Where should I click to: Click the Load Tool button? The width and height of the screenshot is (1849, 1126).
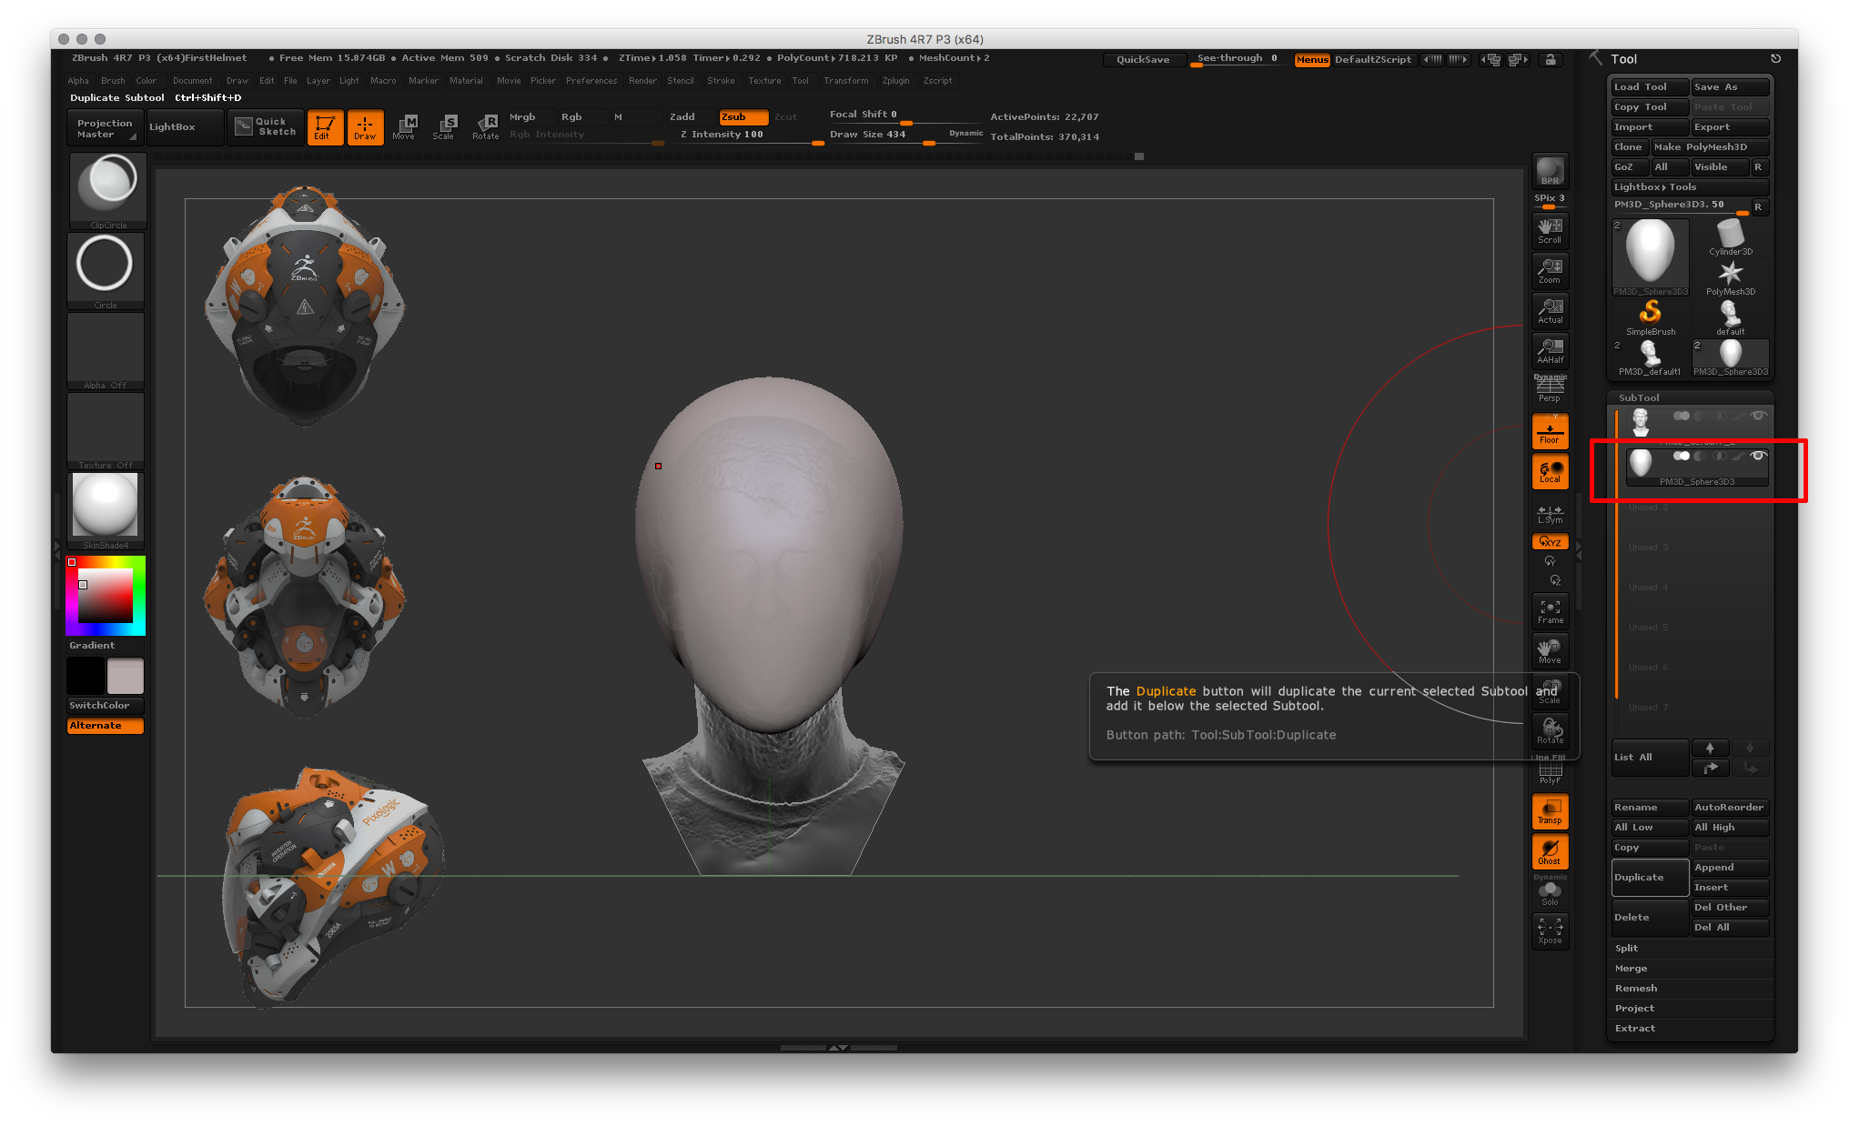click(1650, 87)
